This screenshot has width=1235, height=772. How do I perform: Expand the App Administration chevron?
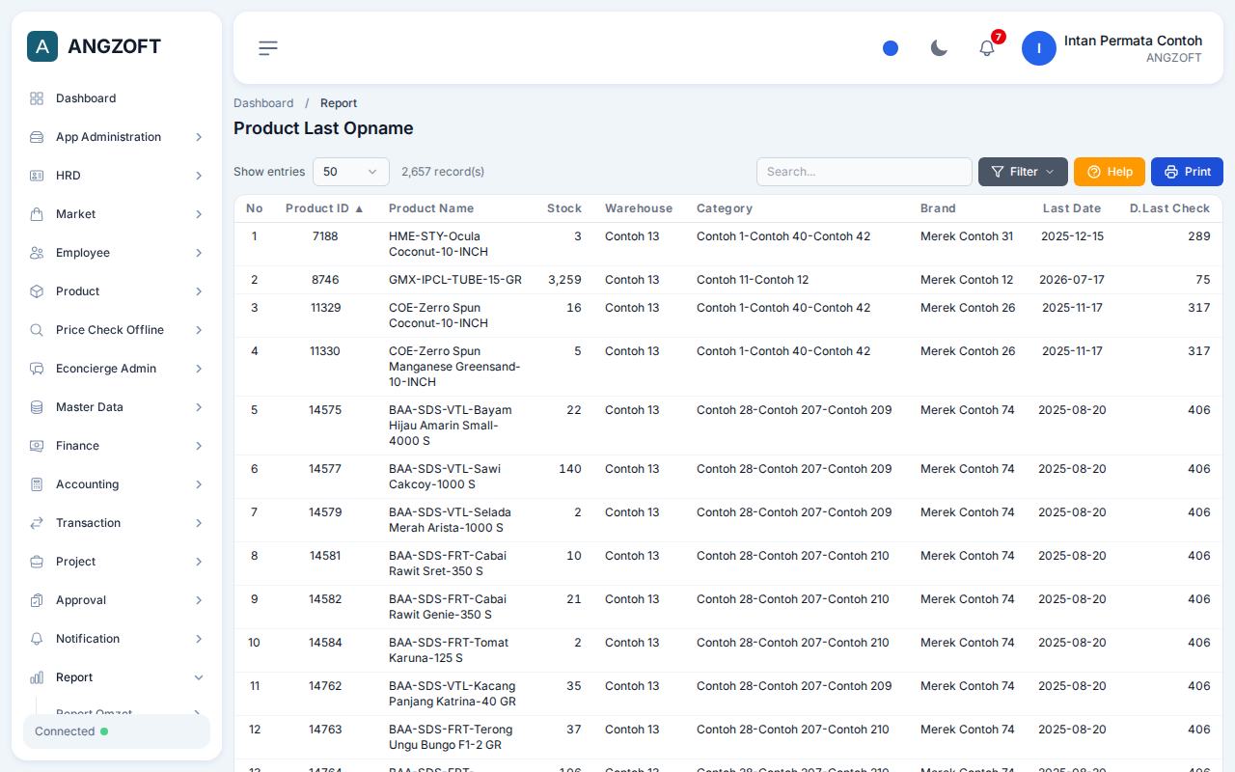(199, 137)
